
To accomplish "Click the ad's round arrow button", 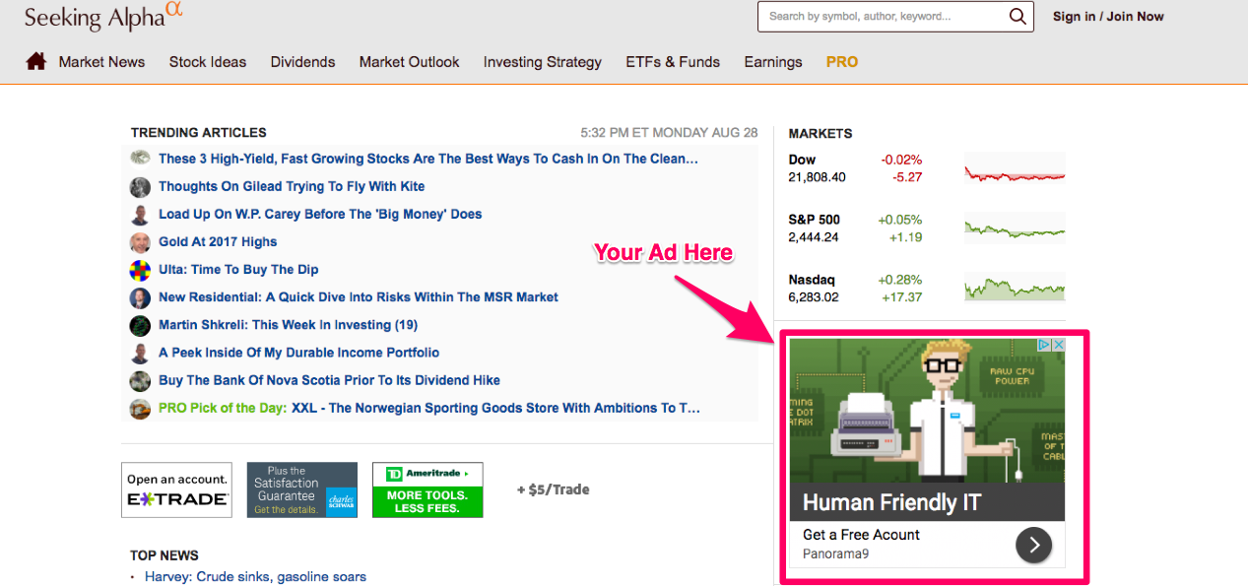I will [x=1034, y=544].
